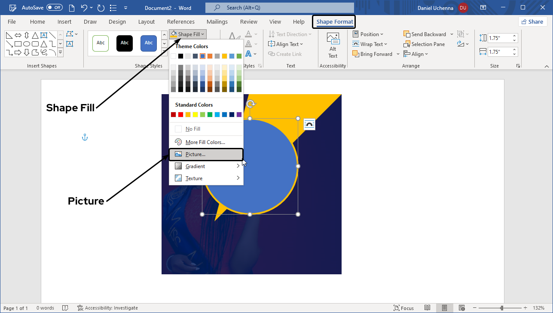Click the Layout Options icon beside shape

[309, 124]
